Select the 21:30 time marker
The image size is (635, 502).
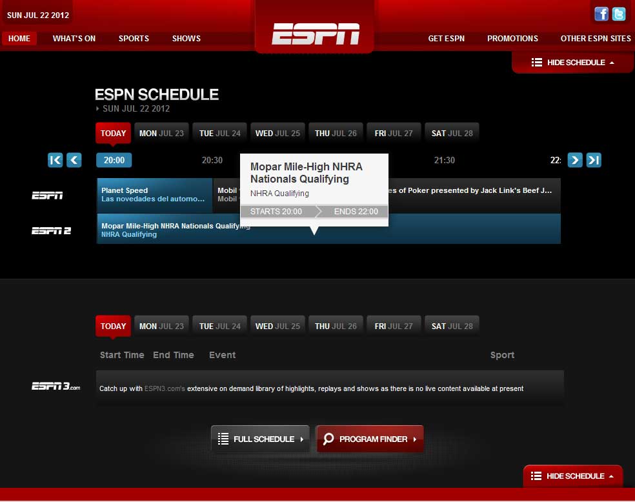444,160
